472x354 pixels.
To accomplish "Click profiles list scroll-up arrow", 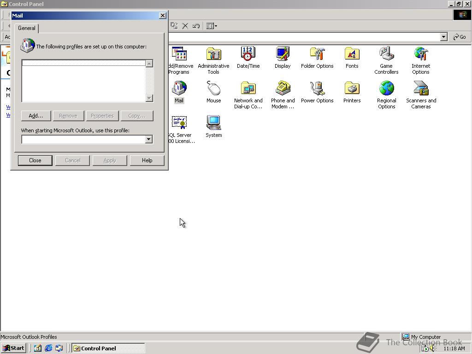I will coord(149,63).
